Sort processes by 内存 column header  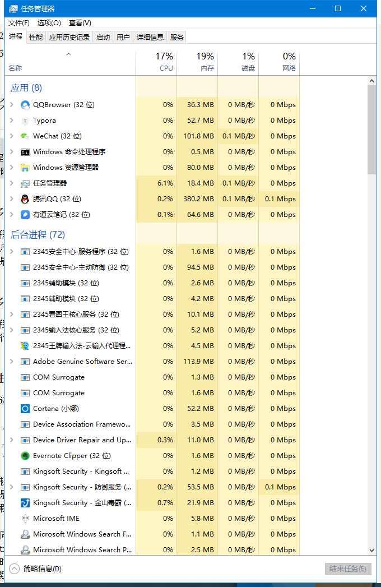[x=197, y=63]
